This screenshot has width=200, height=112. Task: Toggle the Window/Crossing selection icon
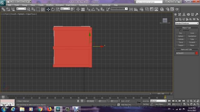click(x=43, y=9)
